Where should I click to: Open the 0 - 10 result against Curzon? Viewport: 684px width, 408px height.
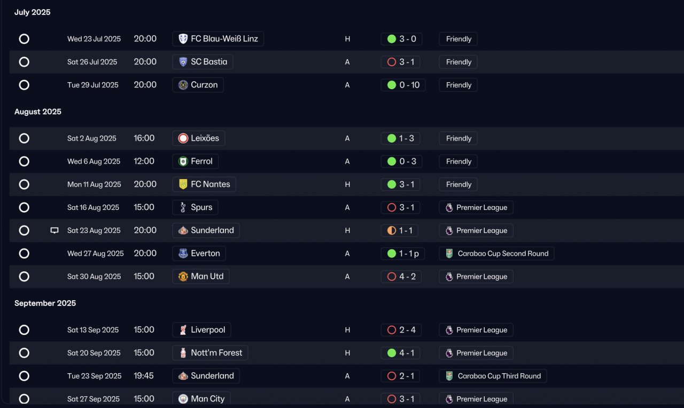403,85
